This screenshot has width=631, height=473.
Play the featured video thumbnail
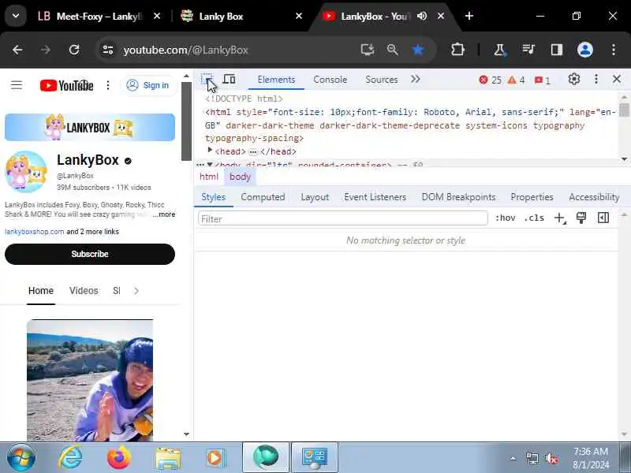[x=90, y=381]
